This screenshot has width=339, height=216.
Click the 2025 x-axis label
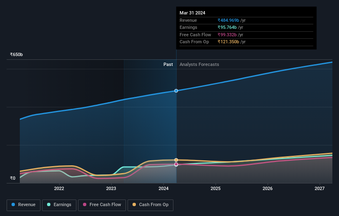pyautogui.click(x=216, y=189)
